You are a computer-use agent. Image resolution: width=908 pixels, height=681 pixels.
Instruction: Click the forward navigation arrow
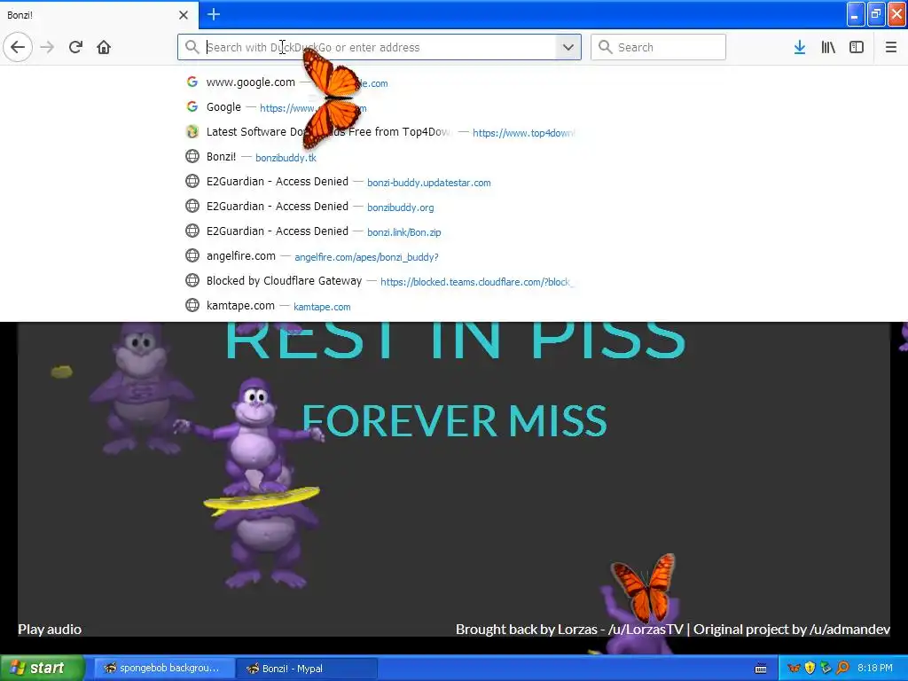[47, 47]
